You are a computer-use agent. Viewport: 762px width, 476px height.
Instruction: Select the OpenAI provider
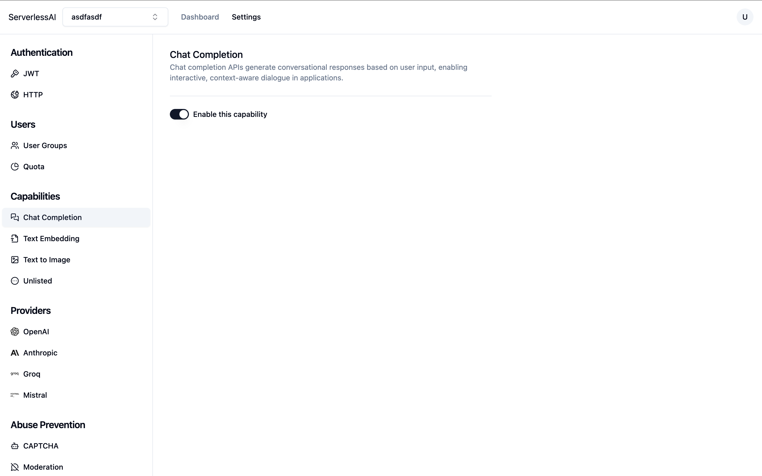36,331
